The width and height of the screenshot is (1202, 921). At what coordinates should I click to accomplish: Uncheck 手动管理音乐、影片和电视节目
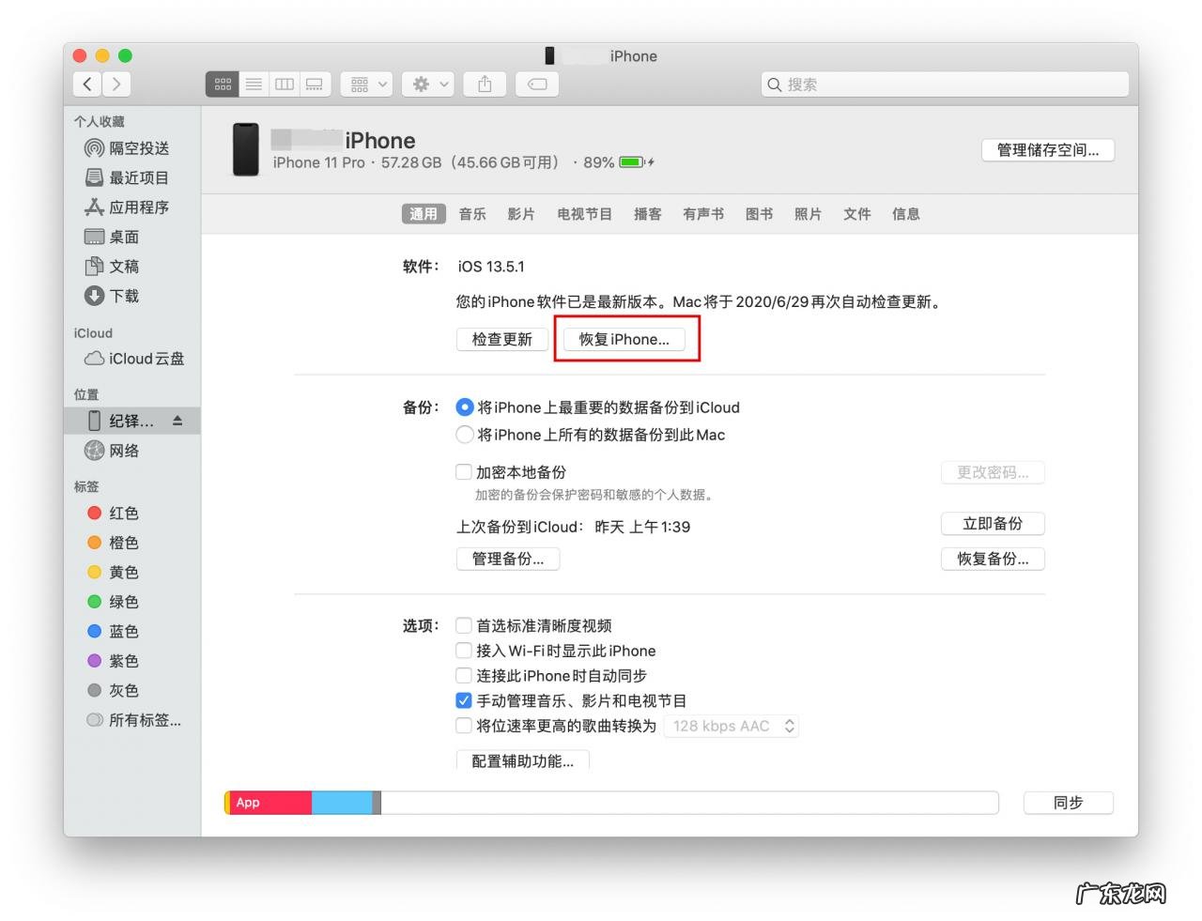coord(464,699)
